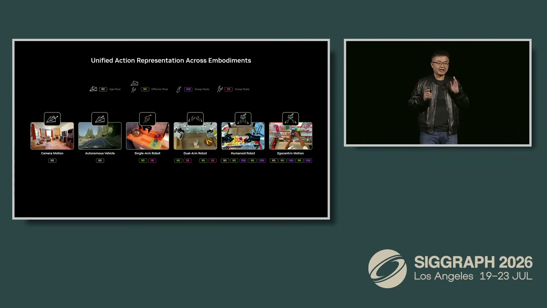Click the "Effector Pose" legend label
This screenshot has height=308, width=547.
(160, 89)
